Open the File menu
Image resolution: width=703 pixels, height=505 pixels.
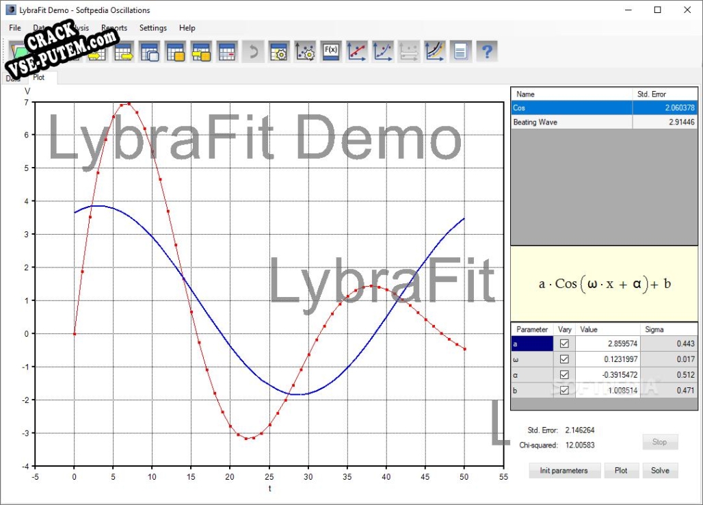15,28
